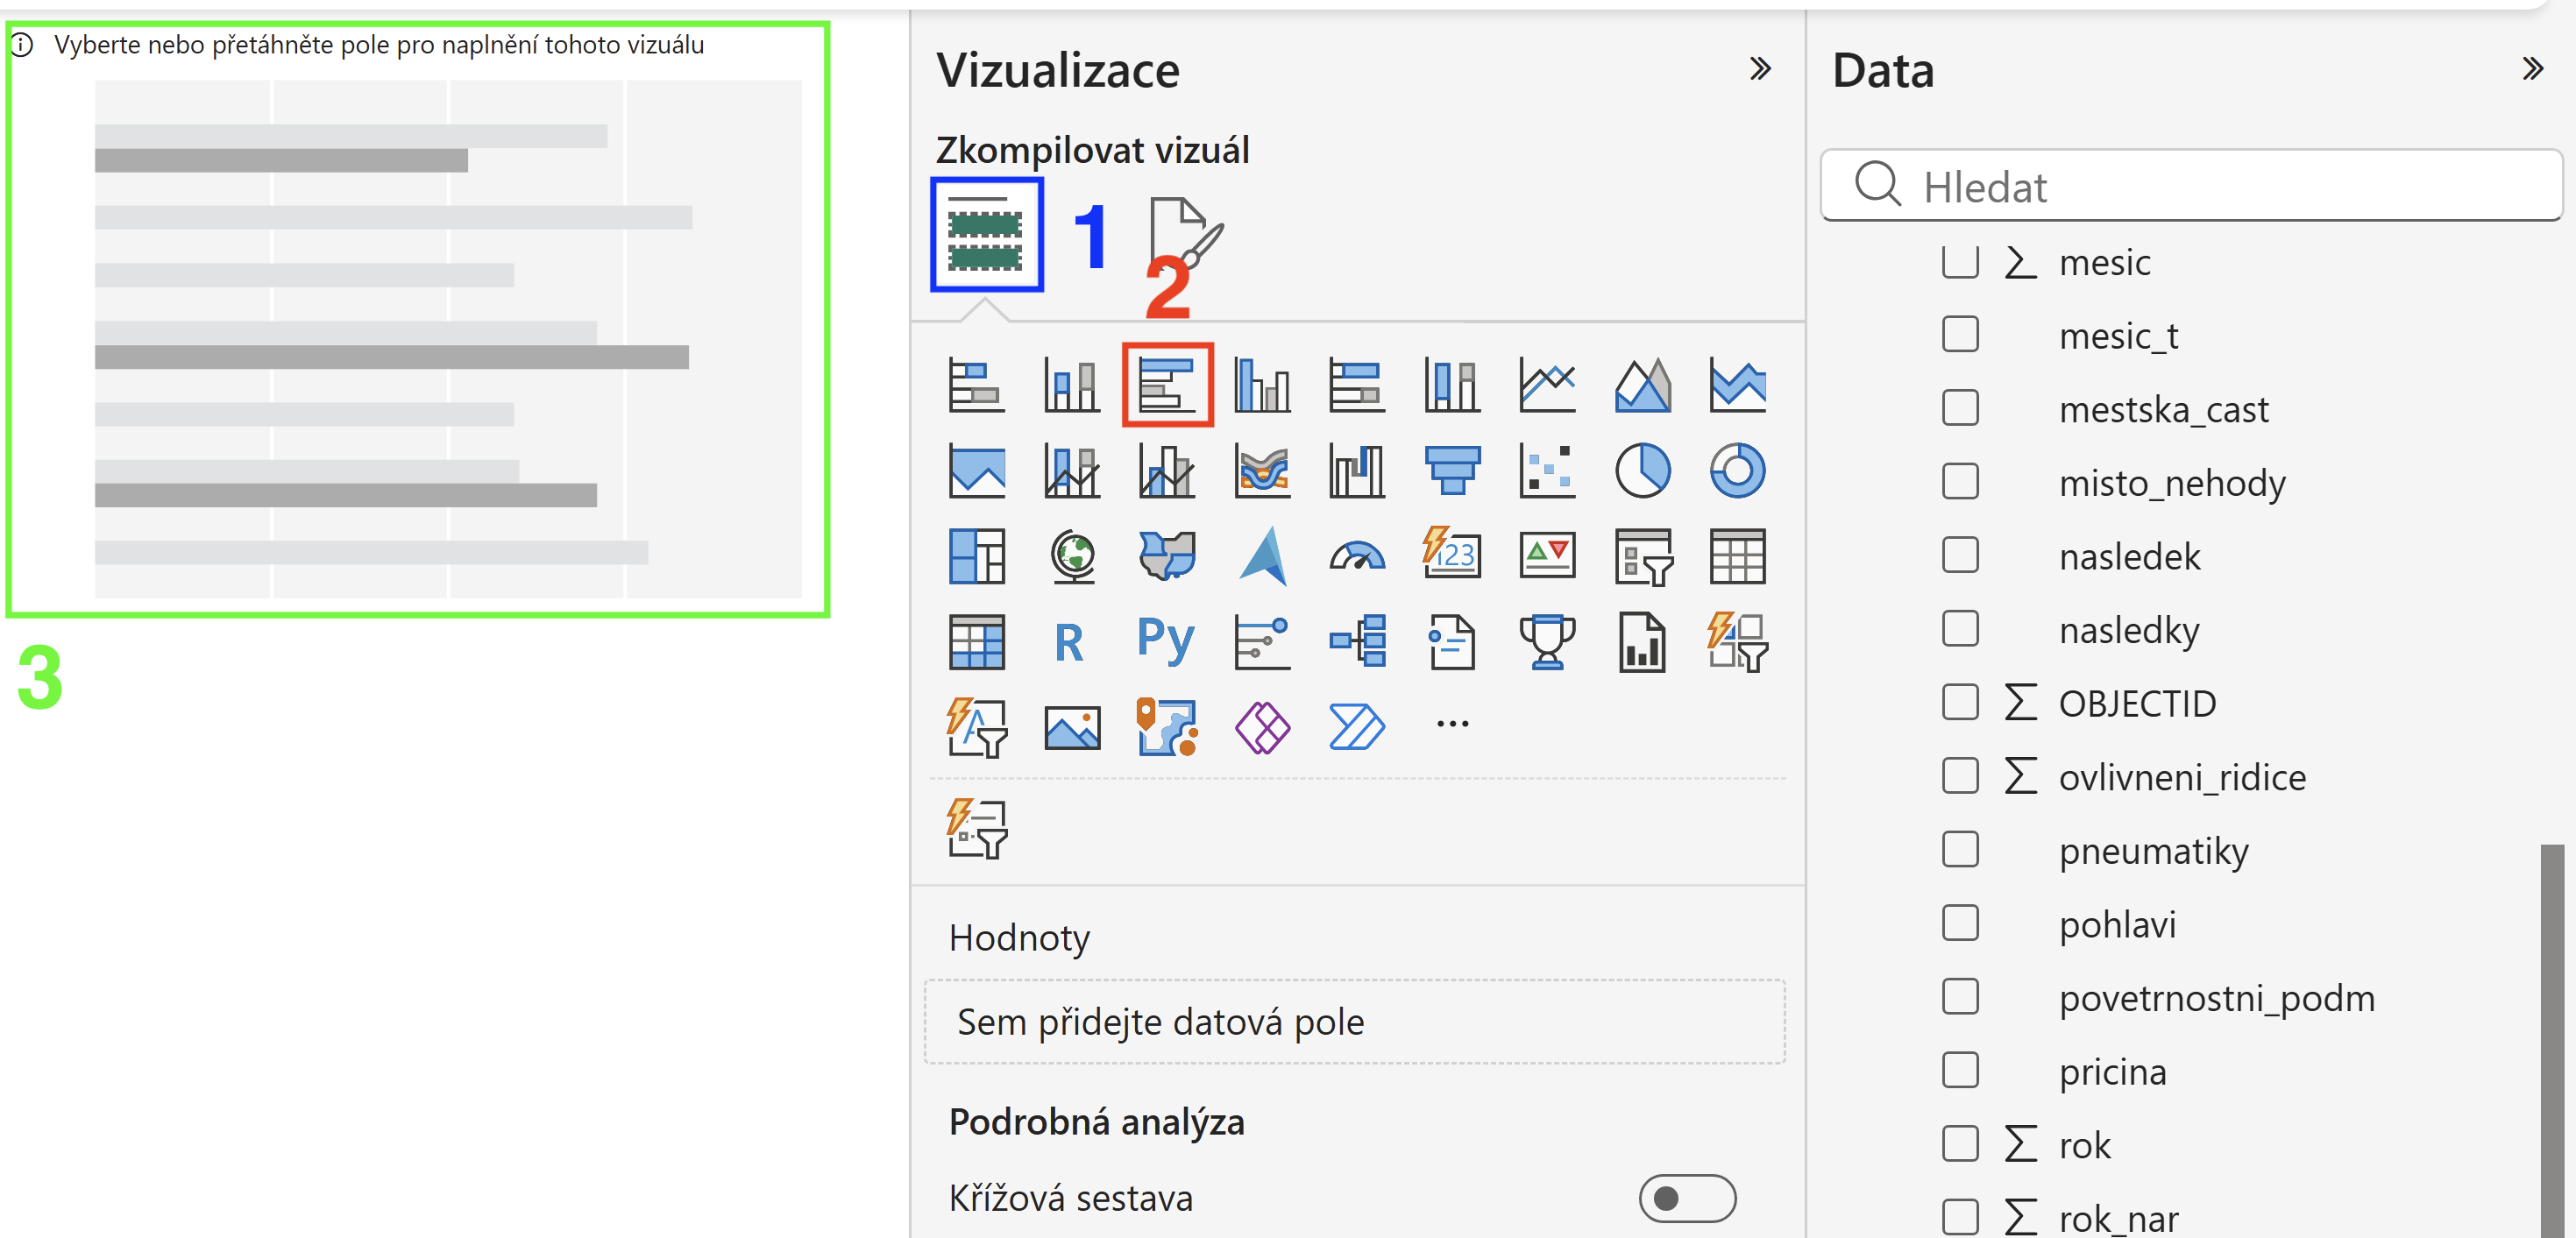Click the Hledat search field
Screen dimensions: 2576x1238
(2191, 186)
